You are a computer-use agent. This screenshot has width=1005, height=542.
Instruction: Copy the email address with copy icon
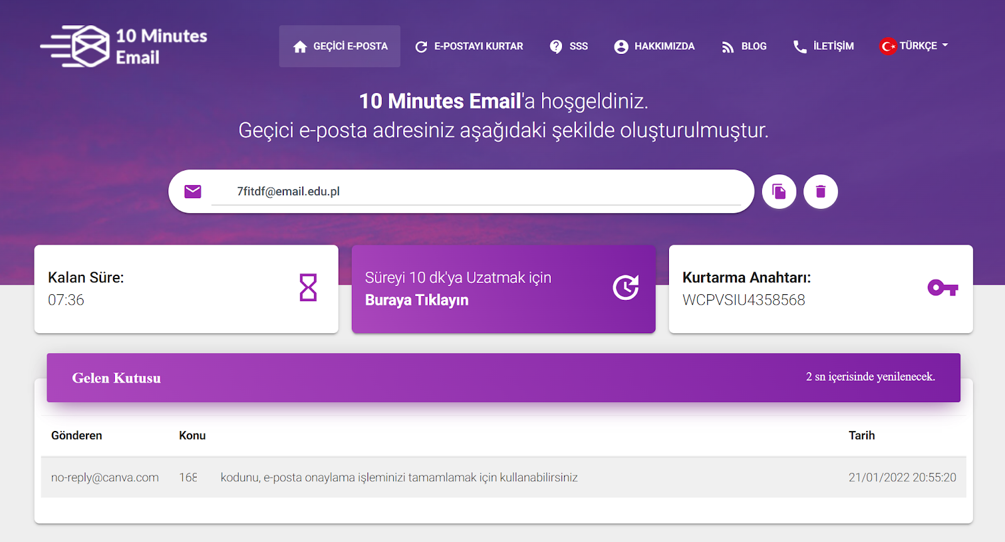tap(779, 191)
